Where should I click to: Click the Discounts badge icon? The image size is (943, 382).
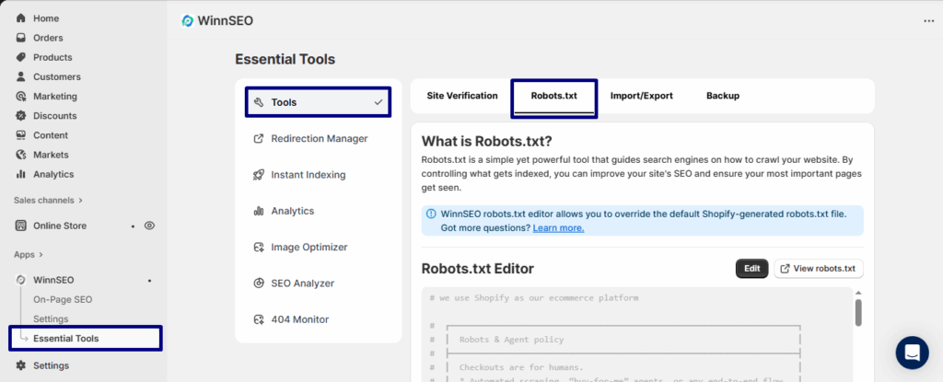(21, 115)
